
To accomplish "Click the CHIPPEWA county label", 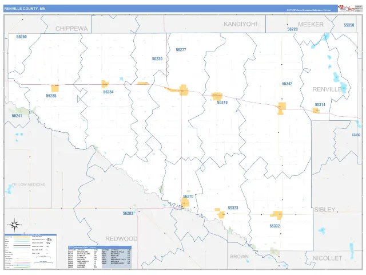I will pos(71,29).
